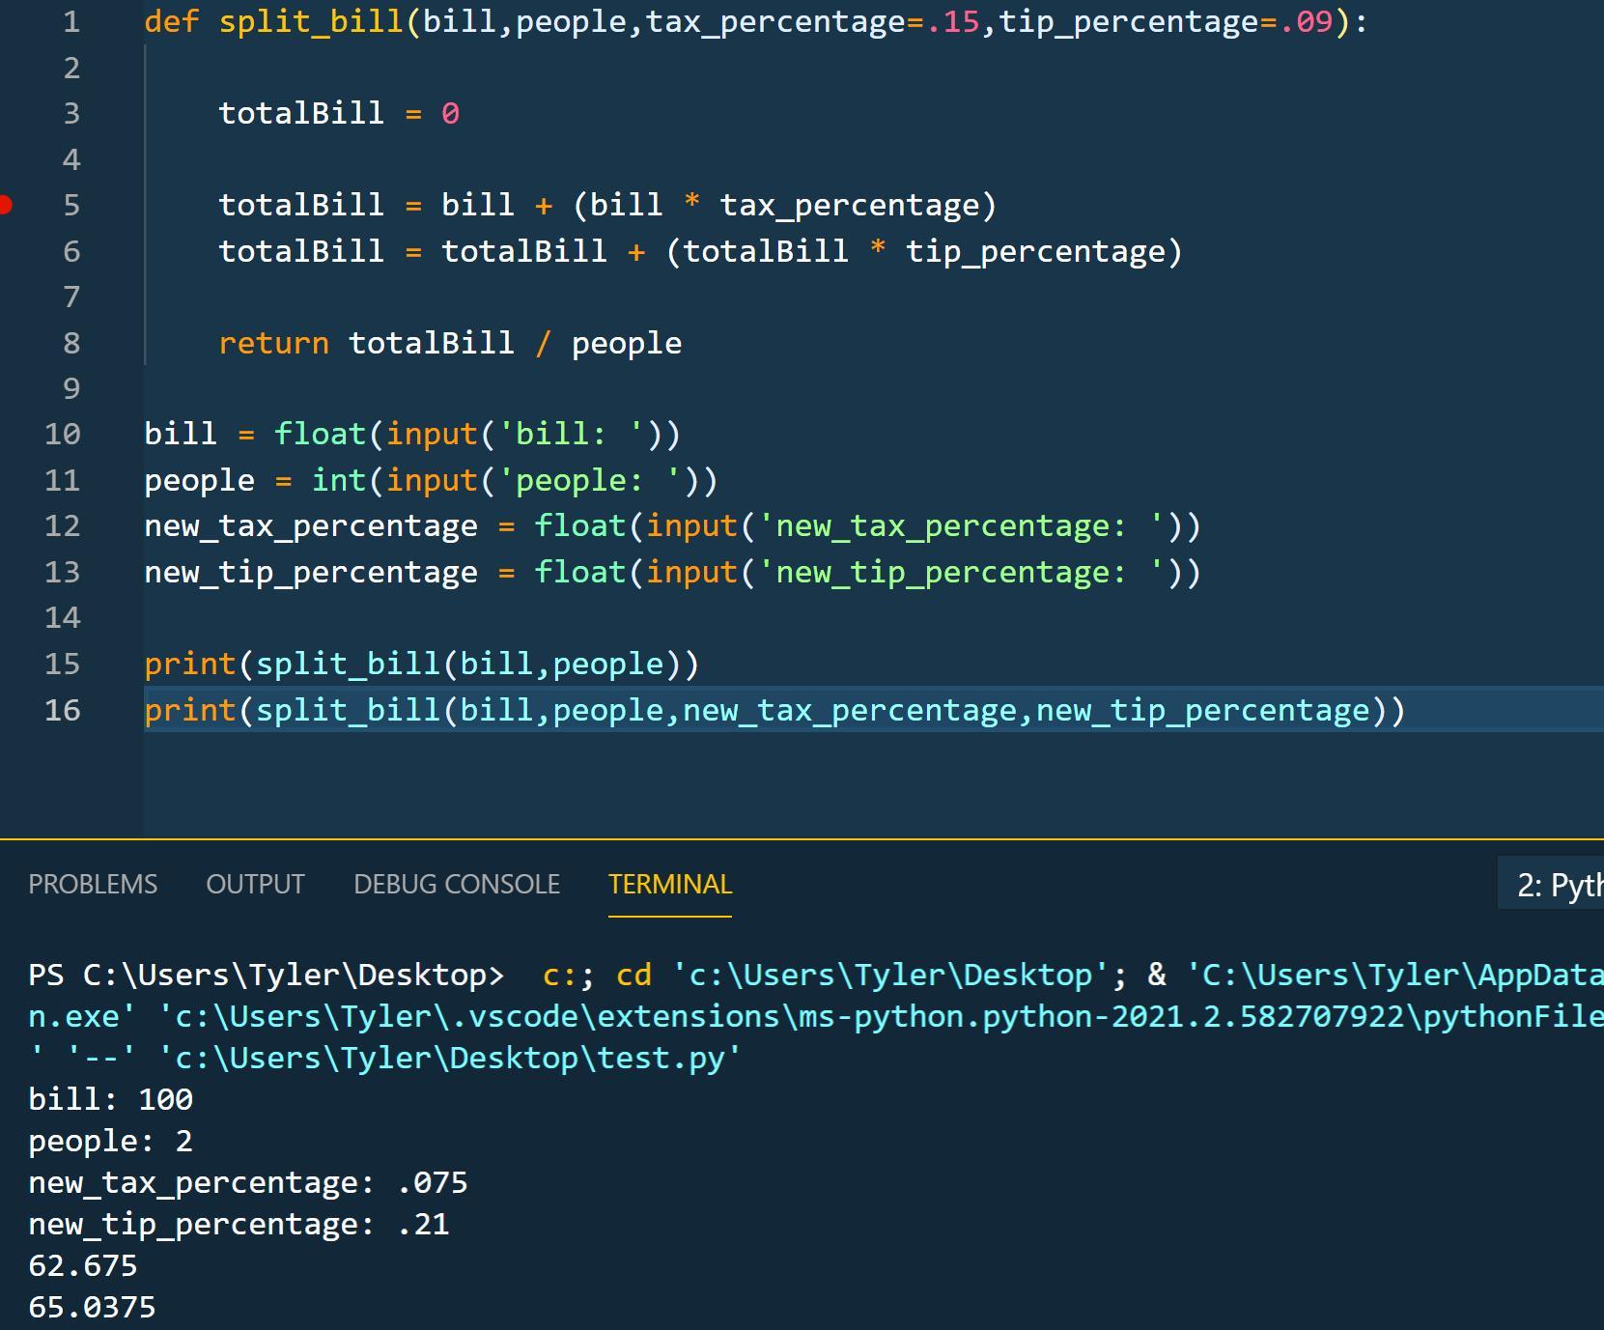Click the '65.0375' result in the terminal
1604x1330 pixels.
[x=92, y=1307]
